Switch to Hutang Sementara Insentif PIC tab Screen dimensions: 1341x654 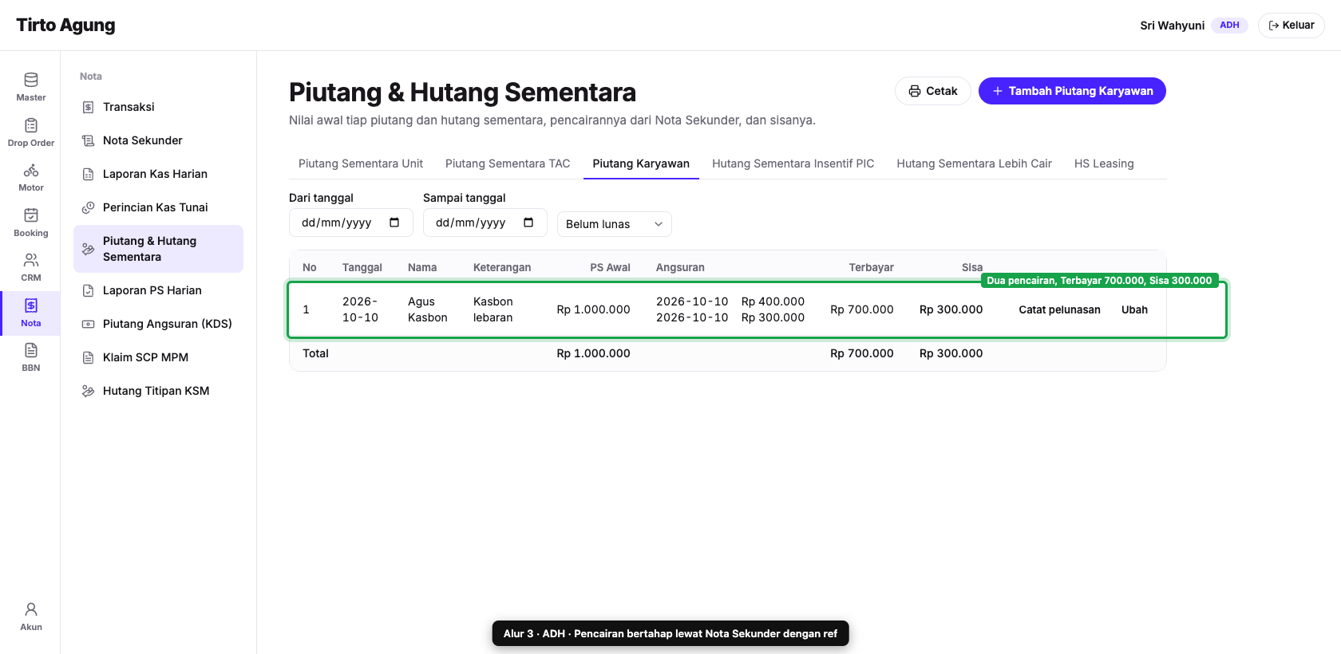(793, 163)
